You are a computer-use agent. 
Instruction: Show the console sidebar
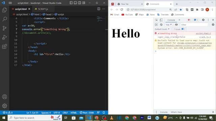(156, 25)
